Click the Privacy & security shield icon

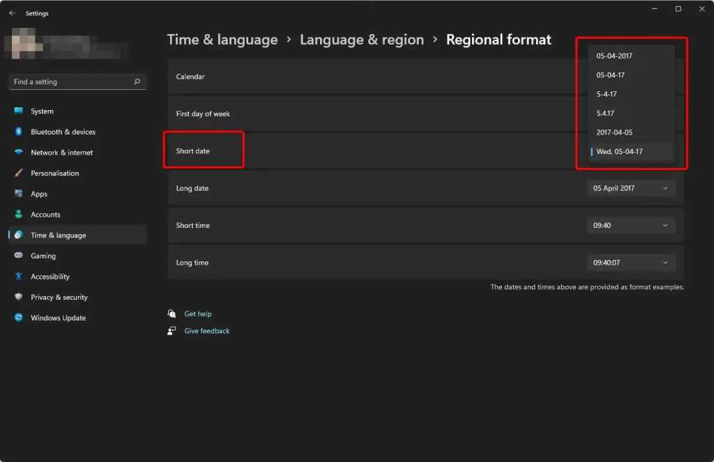coord(18,297)
